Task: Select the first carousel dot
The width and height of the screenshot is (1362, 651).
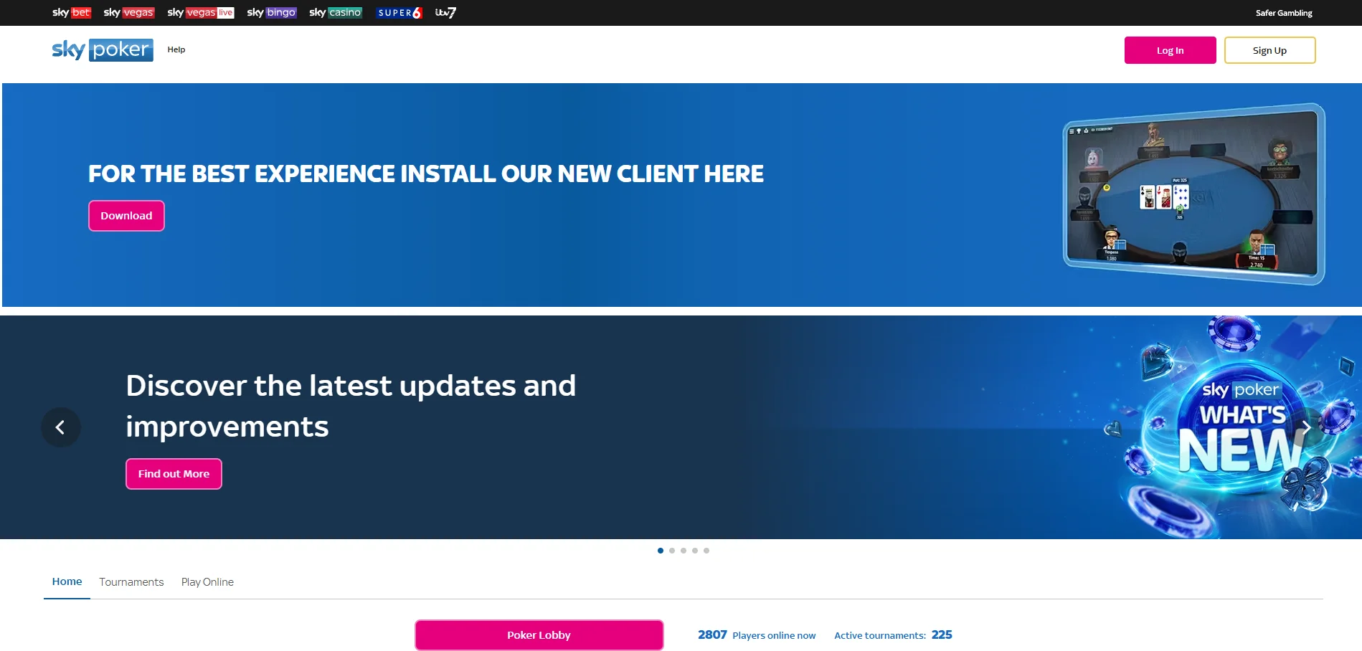Action: click(661, 551)
